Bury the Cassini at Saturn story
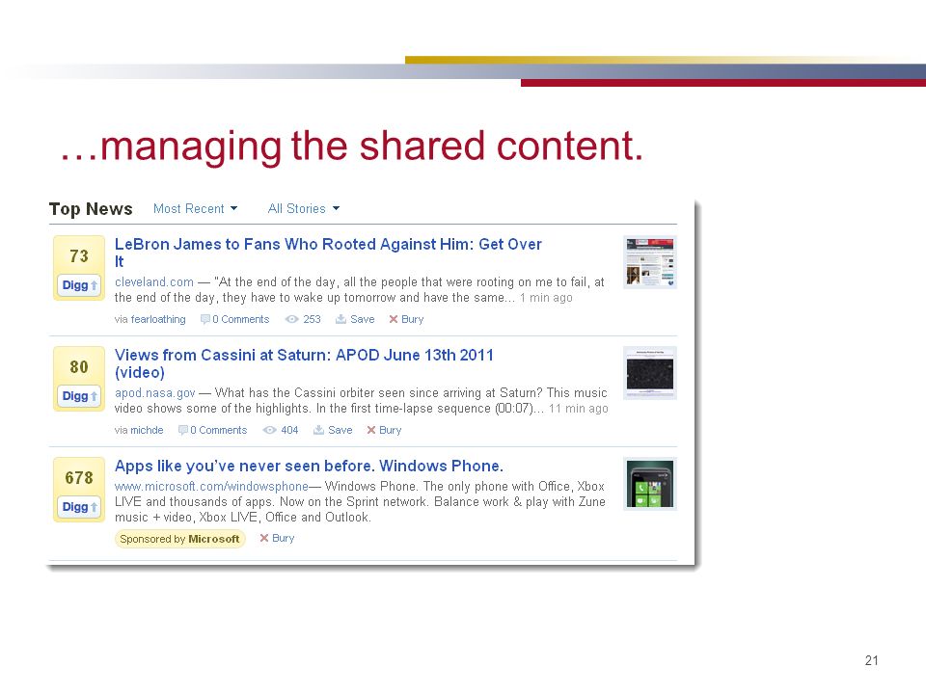Image resolution: width=926 pixels, height=694 pixels. 384,430
